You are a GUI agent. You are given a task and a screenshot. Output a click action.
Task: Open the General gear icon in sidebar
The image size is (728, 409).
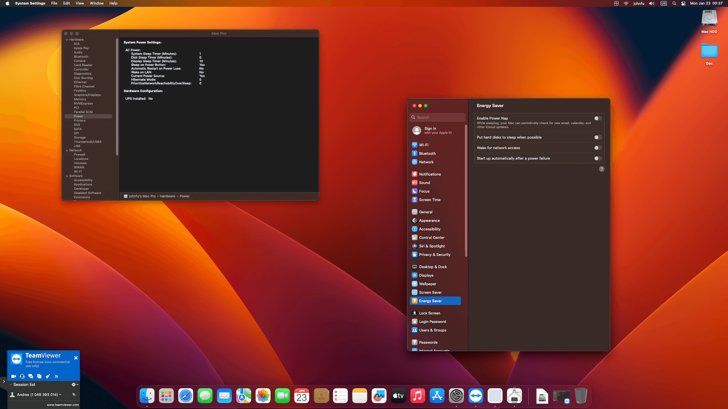tap(414, 212)
